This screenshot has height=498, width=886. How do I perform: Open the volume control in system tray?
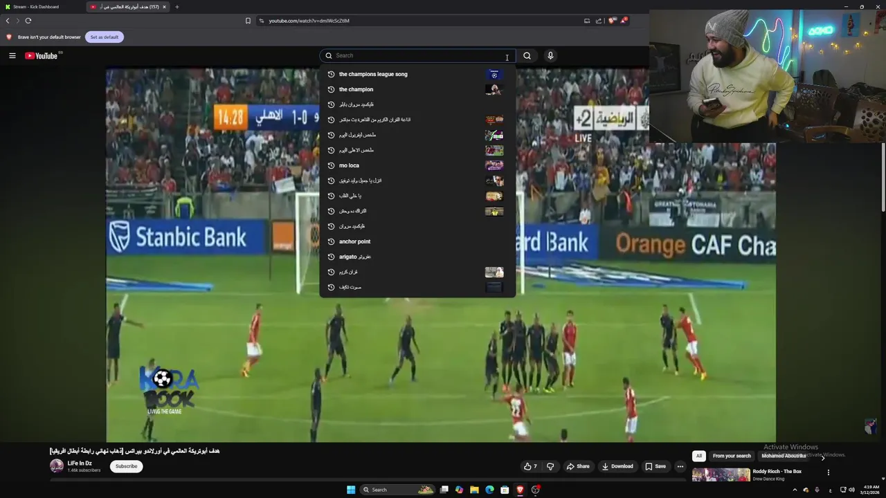coord(851,490)
